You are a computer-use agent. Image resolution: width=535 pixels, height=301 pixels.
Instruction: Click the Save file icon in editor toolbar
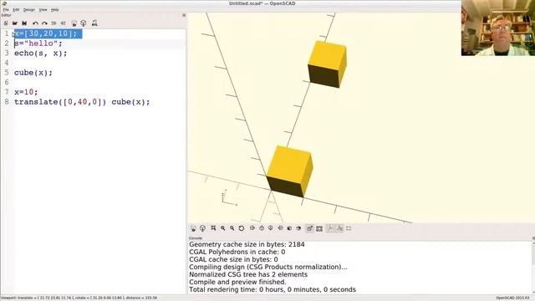[24, 23]
